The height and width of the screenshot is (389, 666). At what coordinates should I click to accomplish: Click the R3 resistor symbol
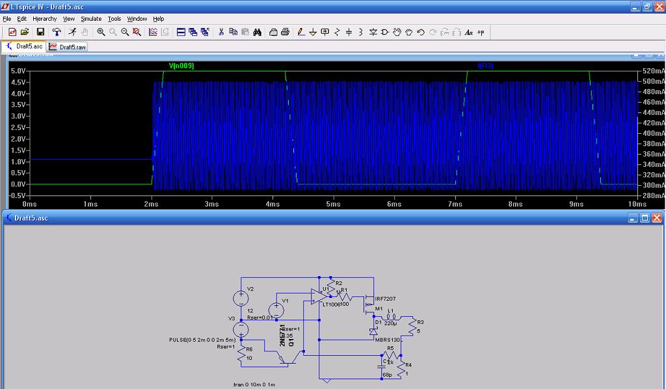pos(413,325)
